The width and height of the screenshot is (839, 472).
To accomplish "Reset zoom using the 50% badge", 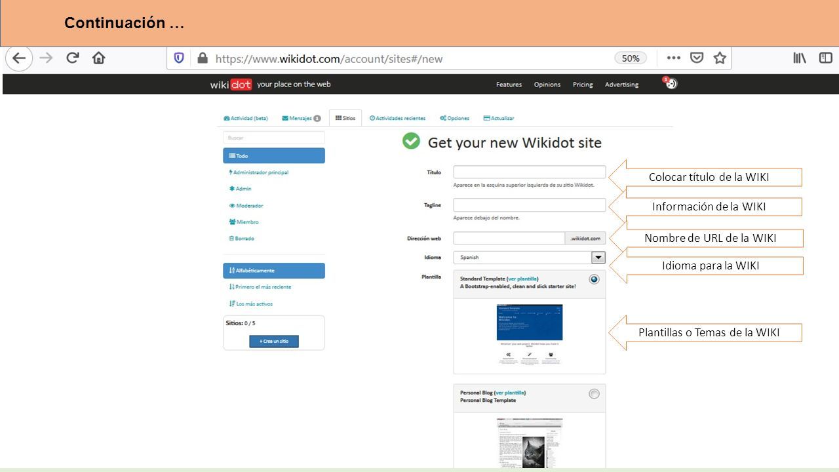I will click(631, 58).
